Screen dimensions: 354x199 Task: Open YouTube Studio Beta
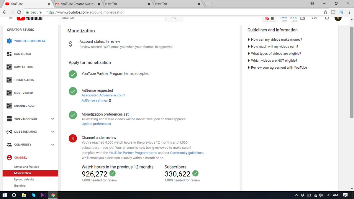click(26, 41)
